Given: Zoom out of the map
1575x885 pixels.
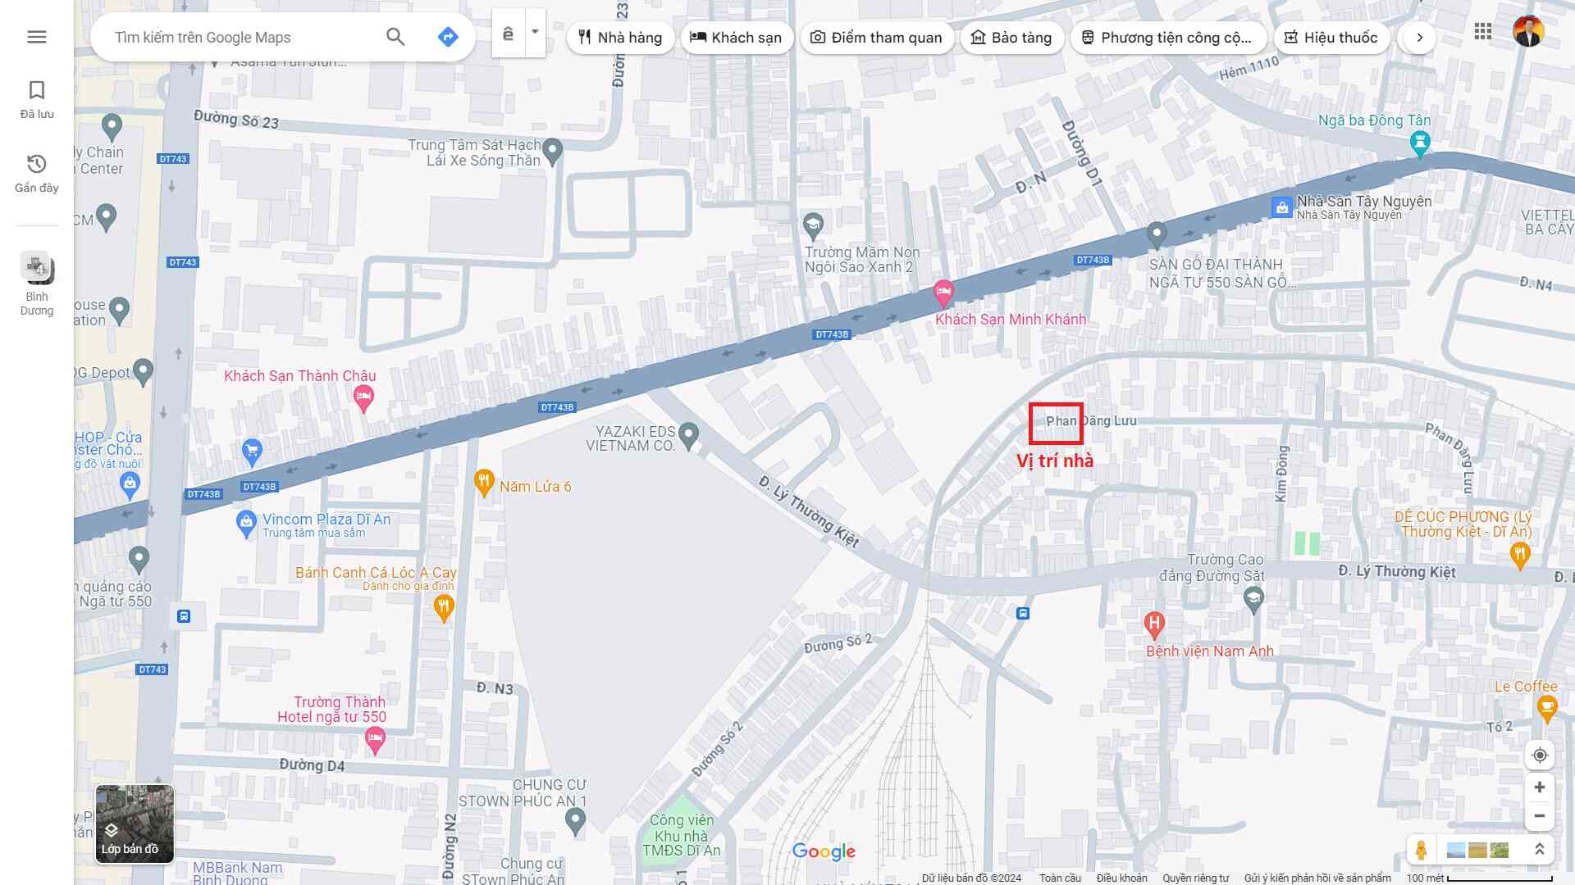Looking at the screenshot, I should pos(1540,816).
